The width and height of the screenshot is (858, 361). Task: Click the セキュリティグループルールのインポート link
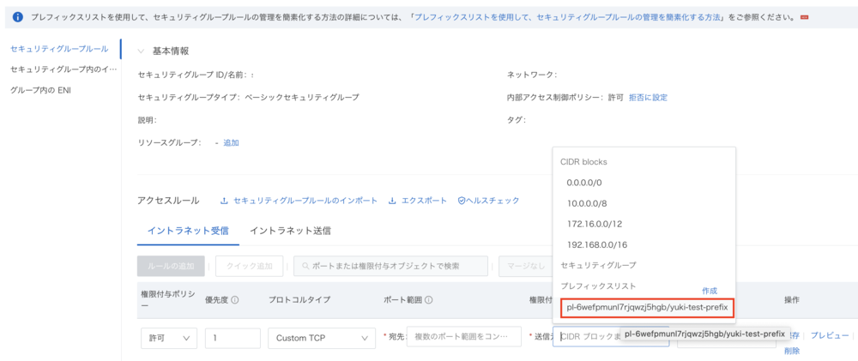click(305, 201)
